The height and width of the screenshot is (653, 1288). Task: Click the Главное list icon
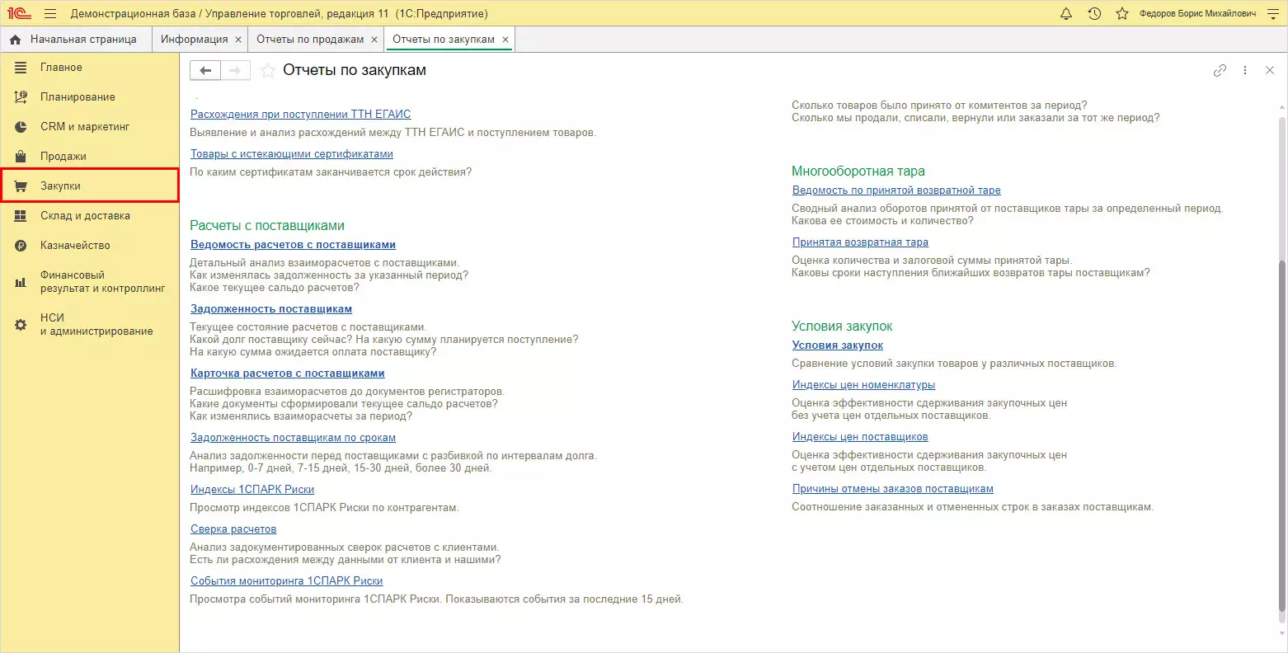[21, 68]
